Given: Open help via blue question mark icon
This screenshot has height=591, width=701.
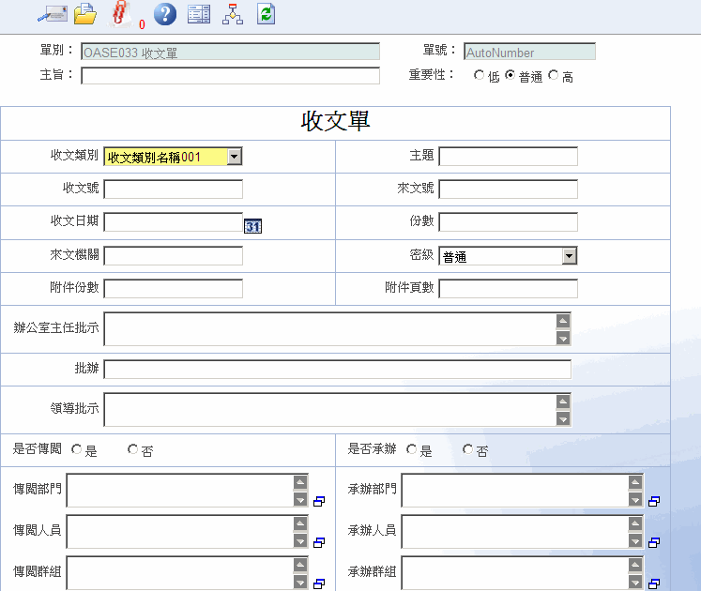Looking at the screenshot, I should pos(164,14).
